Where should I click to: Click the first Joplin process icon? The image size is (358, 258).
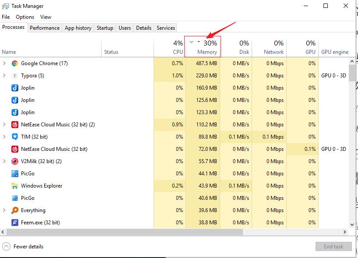pyautogui.click(x=14, y=88)
